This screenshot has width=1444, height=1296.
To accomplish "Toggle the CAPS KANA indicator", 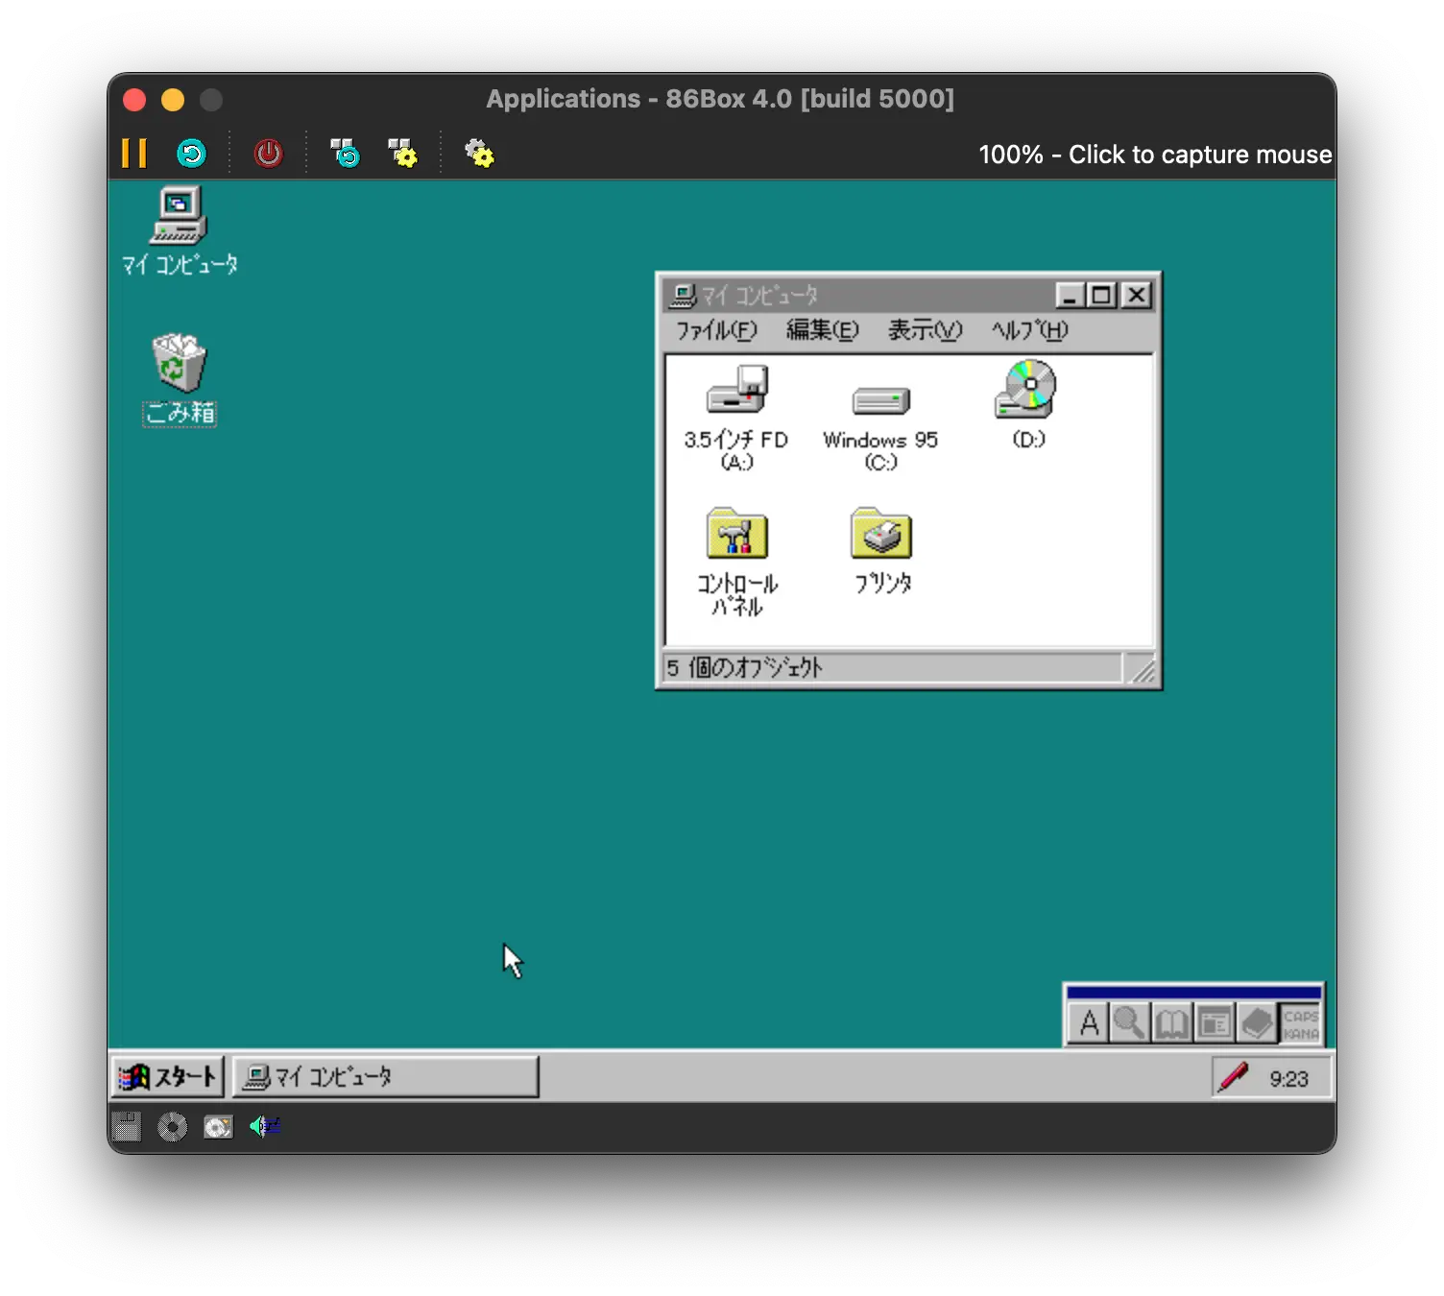I will (x=1301, y=1024).
